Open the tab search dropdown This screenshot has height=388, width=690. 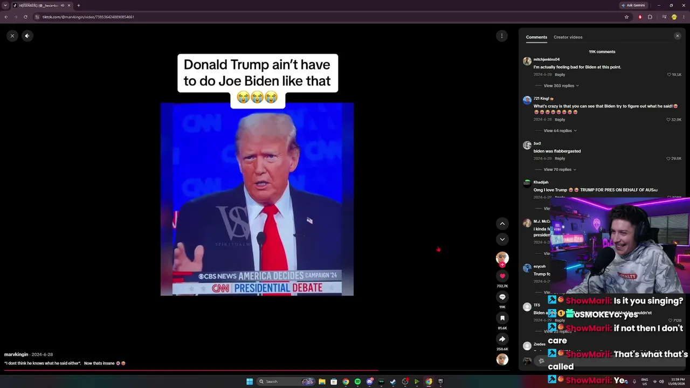coord(5,5)
